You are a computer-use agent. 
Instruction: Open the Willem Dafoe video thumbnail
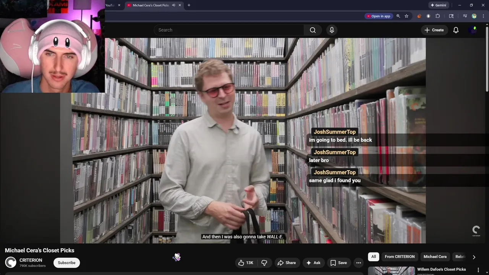(x=391, y=271)
